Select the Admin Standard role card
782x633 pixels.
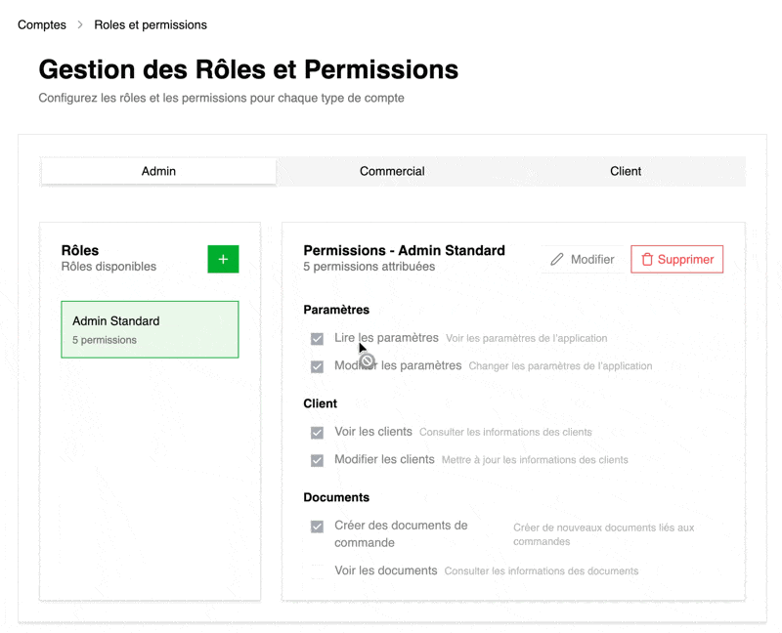(150, 329)
